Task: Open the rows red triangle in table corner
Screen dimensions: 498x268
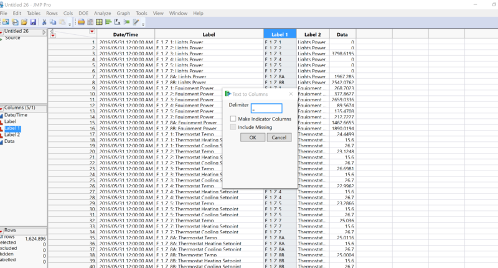Action: pyautogui.click(x=53, y=35)
